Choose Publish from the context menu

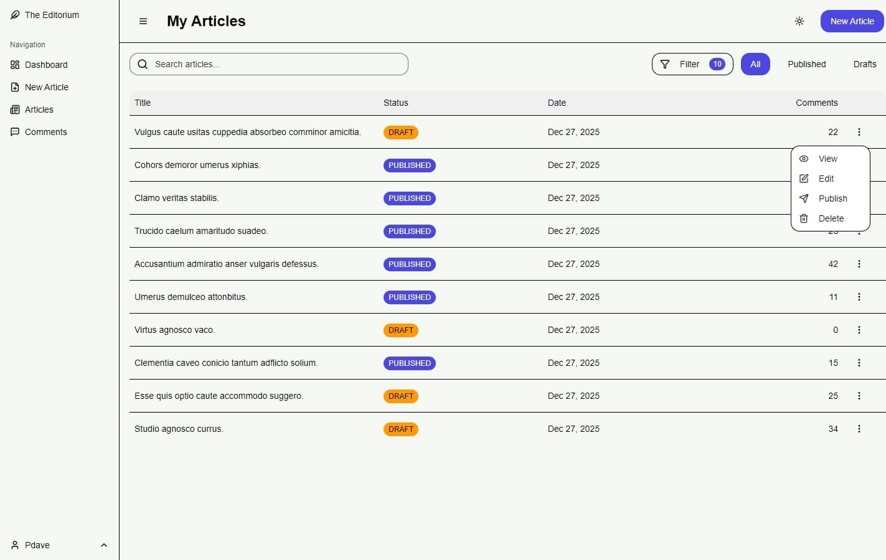833,198
